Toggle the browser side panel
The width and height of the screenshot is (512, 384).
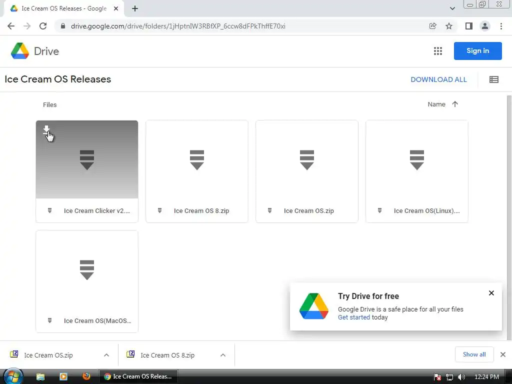click(469, 26)
